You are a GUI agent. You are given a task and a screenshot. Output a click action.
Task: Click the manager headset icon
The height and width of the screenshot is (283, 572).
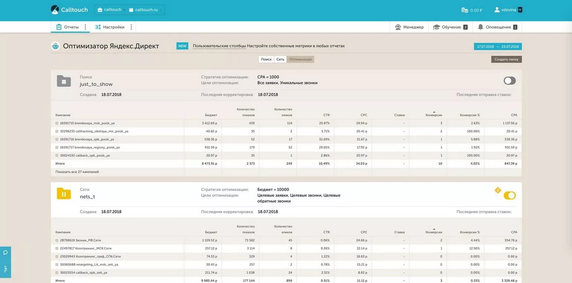[x=398, y=27]
